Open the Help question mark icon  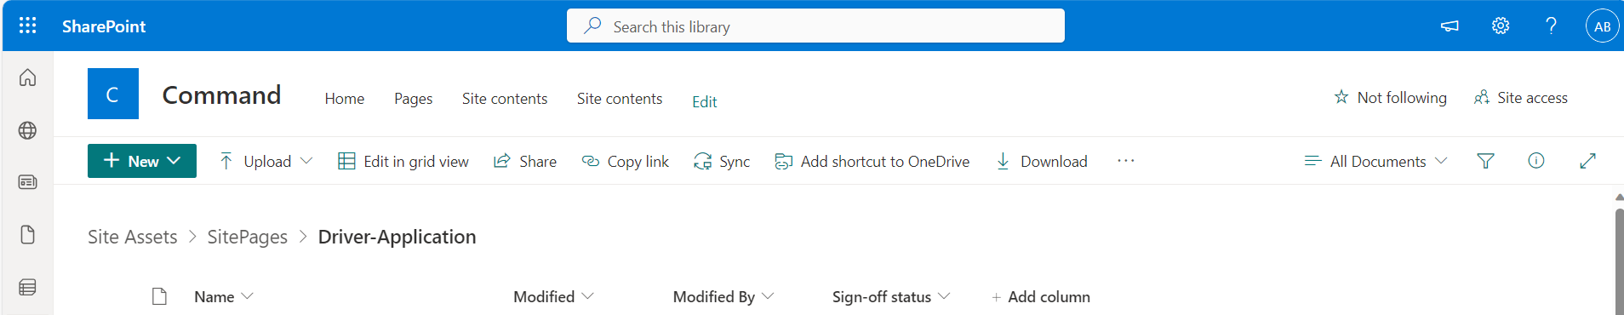click(x=1552, y=26)
